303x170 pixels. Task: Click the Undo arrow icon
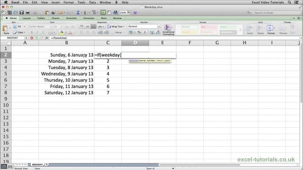coord(61,13)
